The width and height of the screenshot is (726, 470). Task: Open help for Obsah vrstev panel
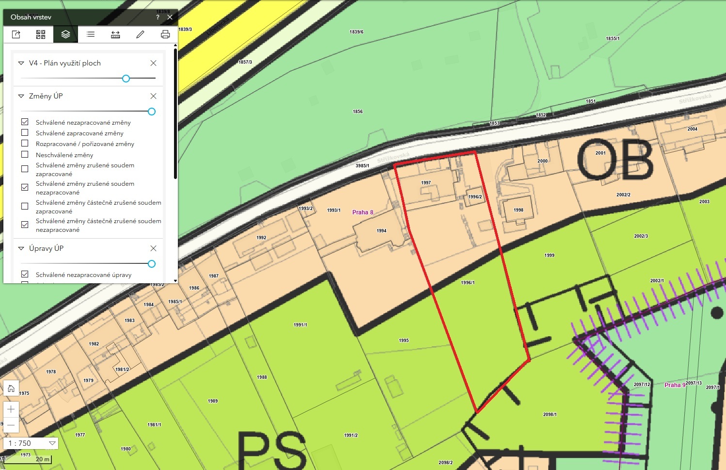click(158, 17)
